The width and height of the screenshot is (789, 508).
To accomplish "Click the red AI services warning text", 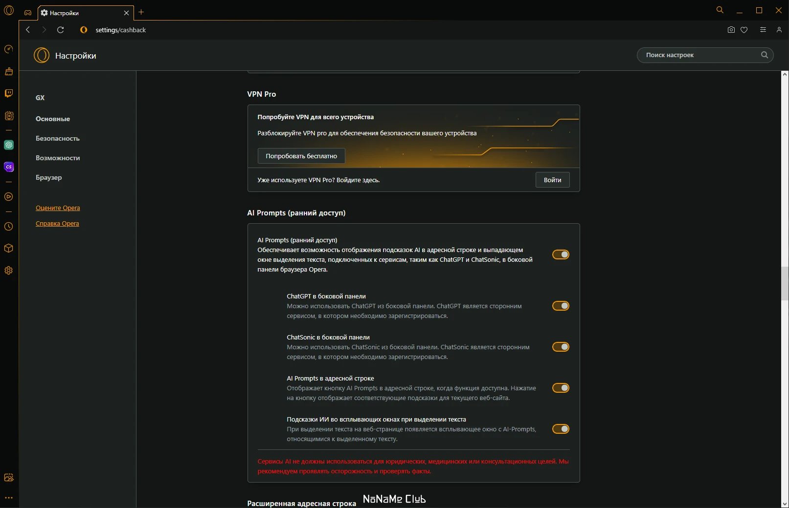I will click(x=413, y=466).
